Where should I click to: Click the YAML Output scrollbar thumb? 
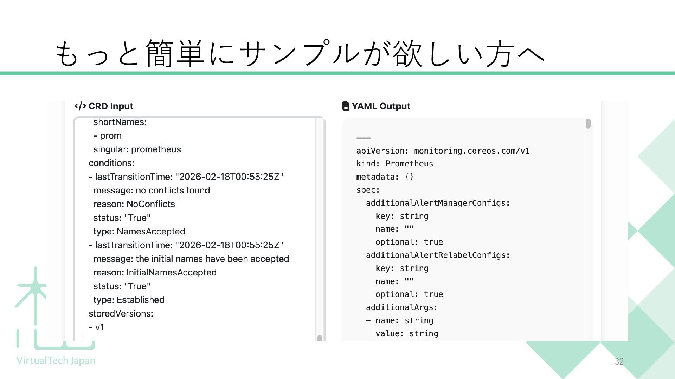click(x=588, y=124)
